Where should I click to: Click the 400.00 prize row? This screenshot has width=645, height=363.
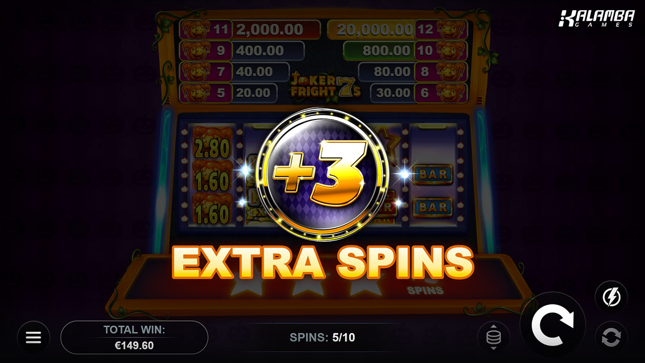pyautogui.click(x=268, y=51)
